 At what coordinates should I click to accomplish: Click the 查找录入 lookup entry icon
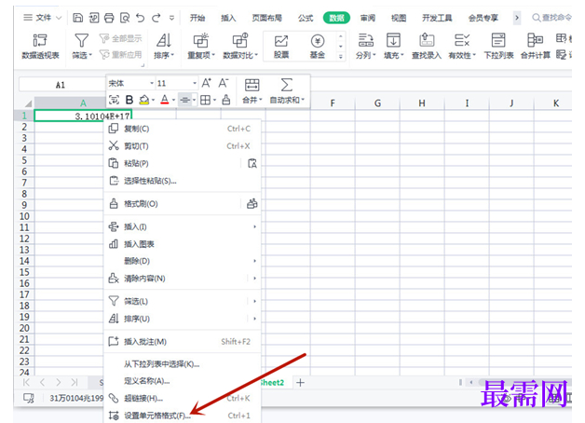click(x=427, y=40)
